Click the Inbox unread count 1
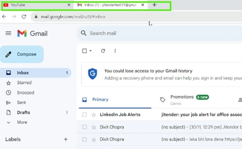242x149 pixels. [67, 72]
